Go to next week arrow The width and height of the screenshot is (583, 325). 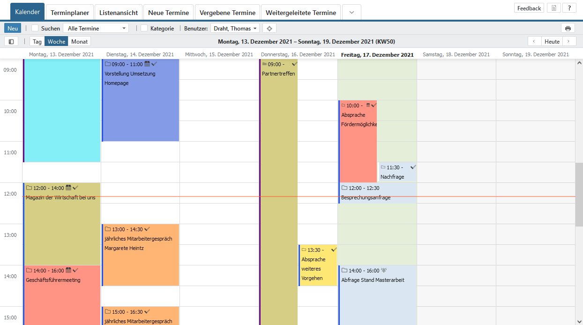click(x=569, y=41)
